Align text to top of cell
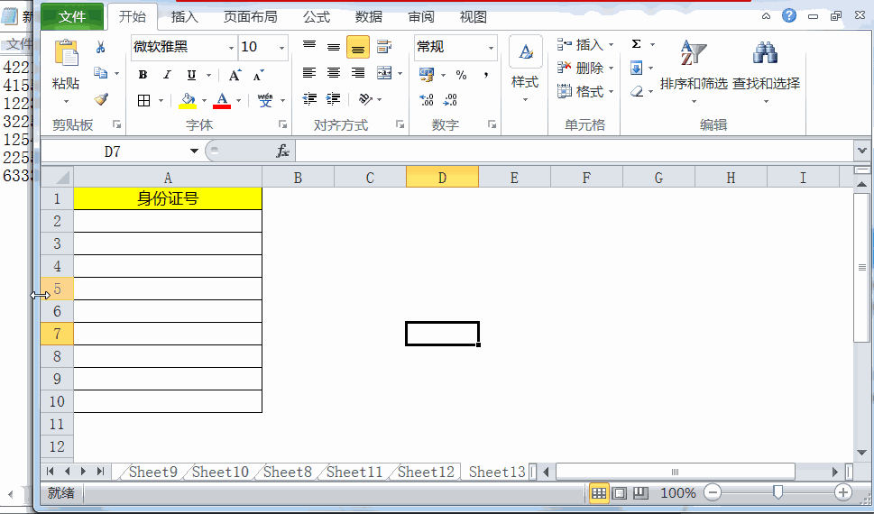 click(x=309, y=46)
